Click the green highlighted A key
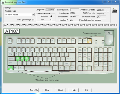The image size is (120, 94). tap(18, 59)
